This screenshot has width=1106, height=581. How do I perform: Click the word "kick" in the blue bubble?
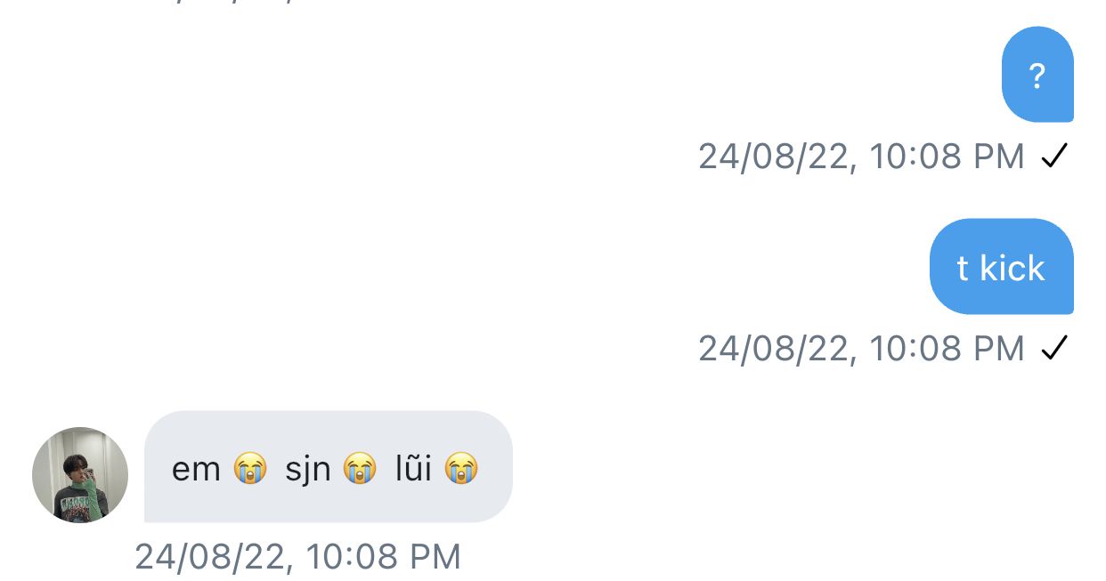(1012, 268)
